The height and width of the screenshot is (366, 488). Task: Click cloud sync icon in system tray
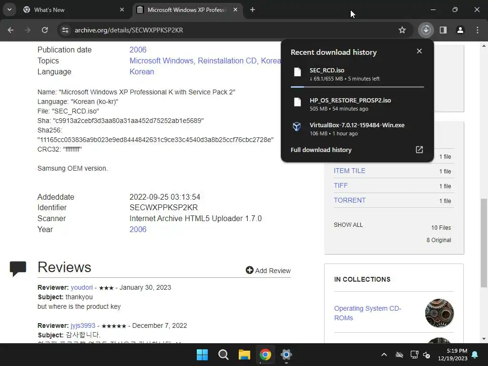[399, 355]
